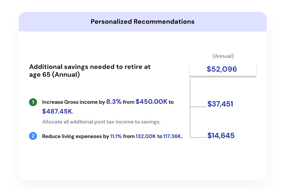Click the connector line beside $14,645
Image resolution: width=292 pixels, height=189 pixels.
[x=198, y=138]
